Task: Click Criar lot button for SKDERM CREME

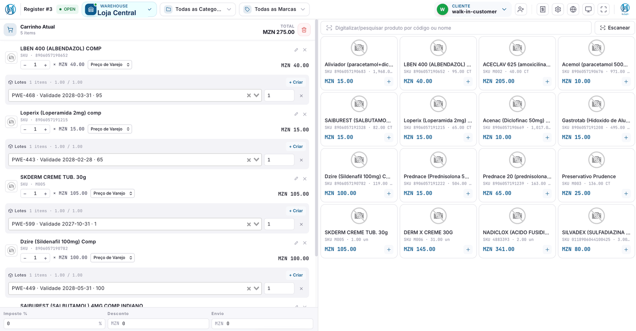Action: (x=296, y=211)
